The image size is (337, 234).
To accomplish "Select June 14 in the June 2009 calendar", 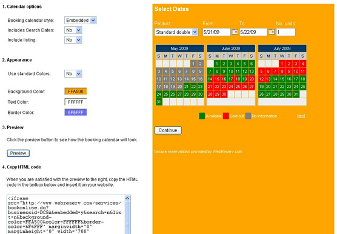I will click(210, 79).
